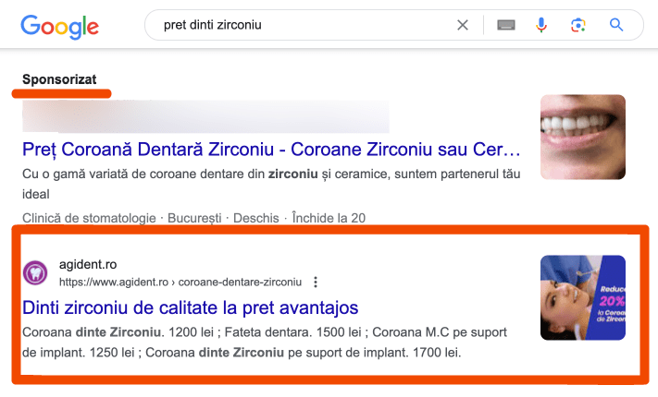
Task: Click into the search box text
Action: pyautogui.click(x=212, y=25)
